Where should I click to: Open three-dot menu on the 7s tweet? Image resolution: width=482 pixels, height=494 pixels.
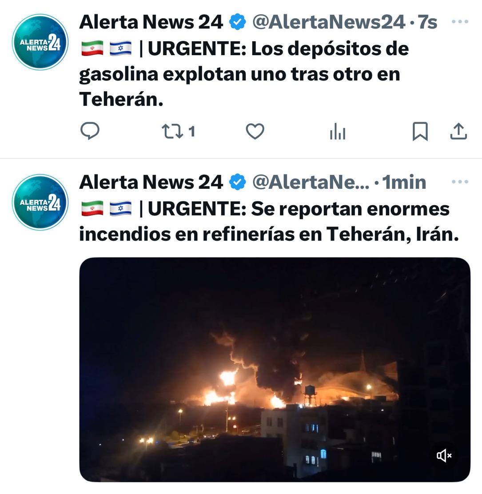tap(460, 22)
